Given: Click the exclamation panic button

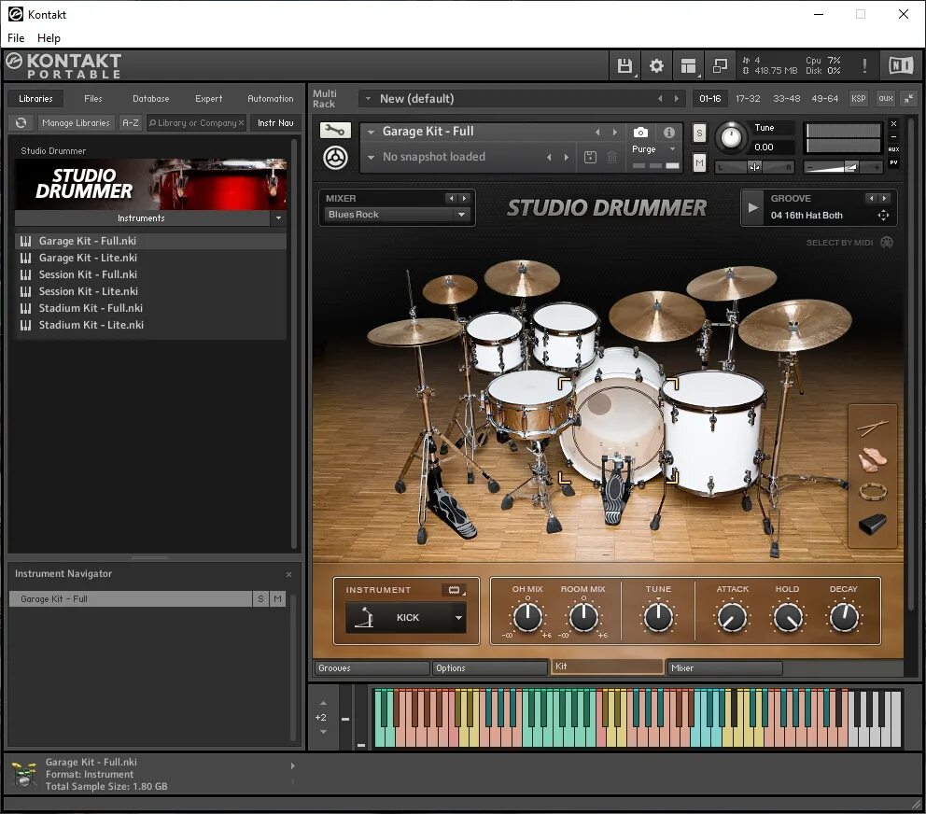Looking at the screenshot, I should point(864,65).
